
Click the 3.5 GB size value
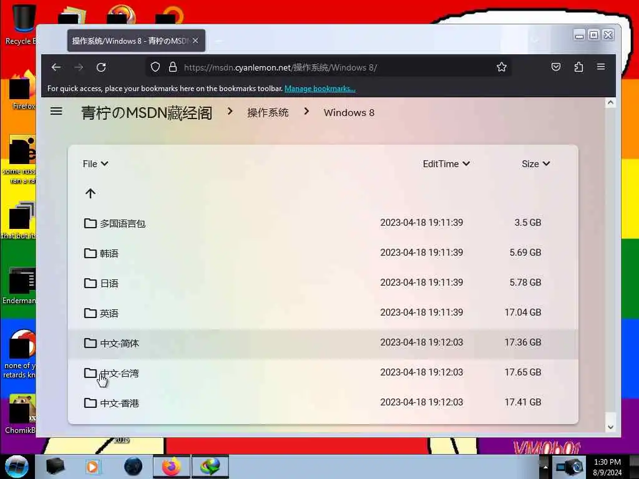[x=528, y=223]
